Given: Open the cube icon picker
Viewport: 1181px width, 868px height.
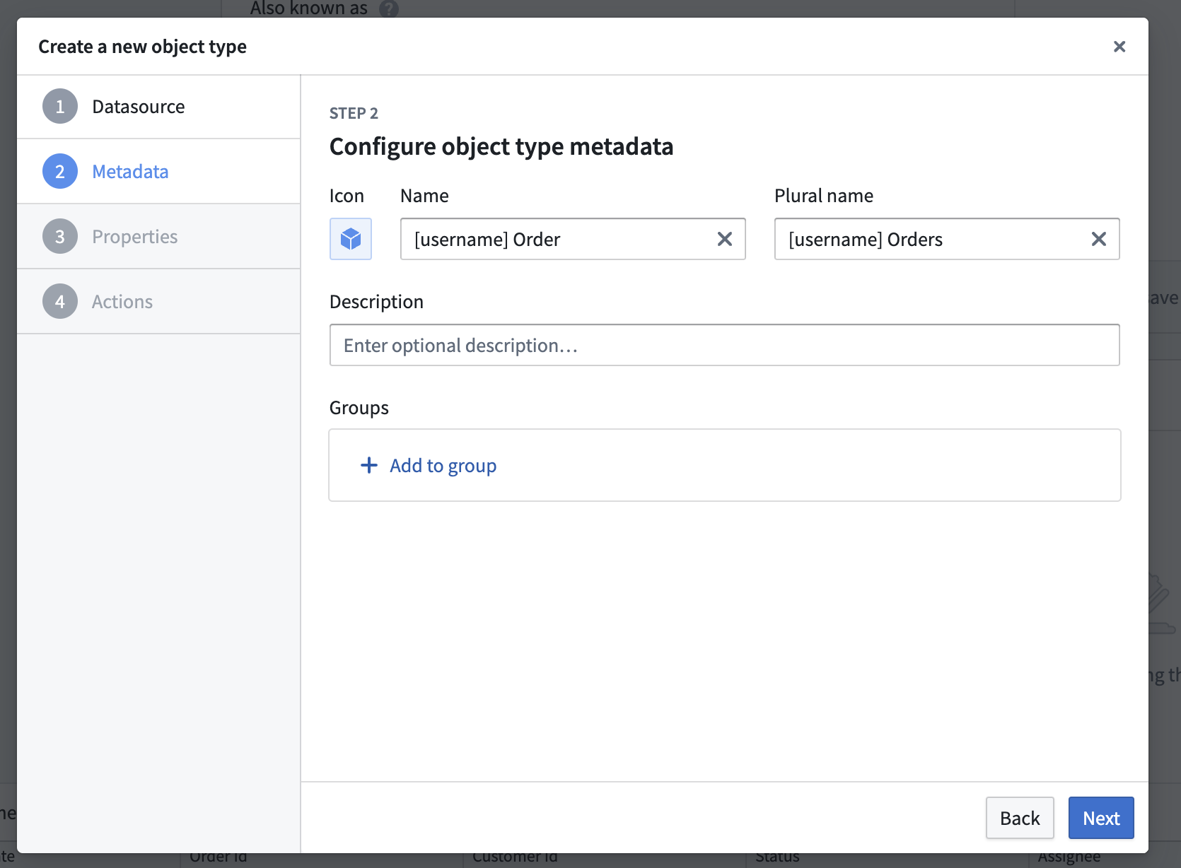Looking at the screenshot, I should coord(351,239).
